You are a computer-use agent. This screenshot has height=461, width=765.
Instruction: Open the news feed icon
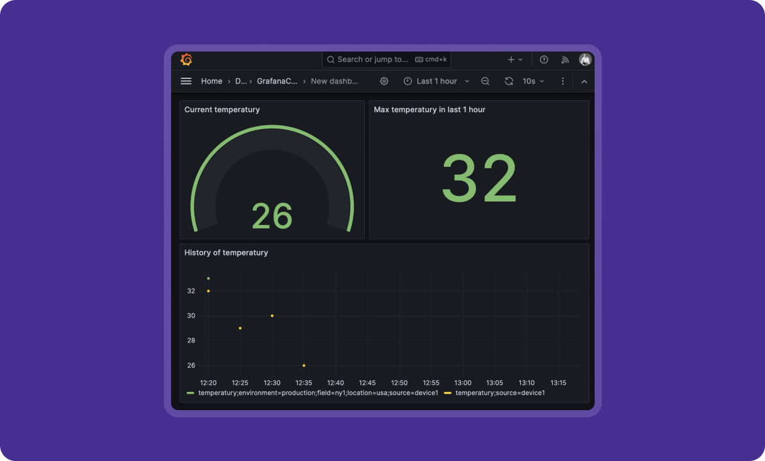[x=565, y=59]
